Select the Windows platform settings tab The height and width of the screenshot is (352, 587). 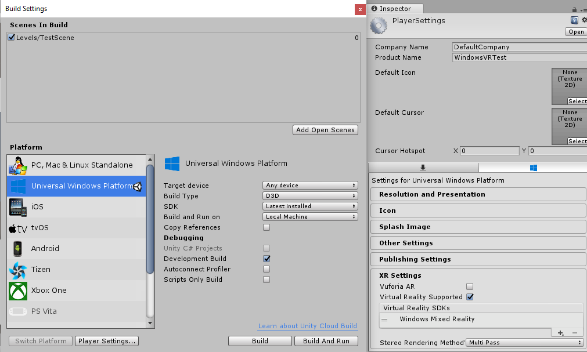click(x=534, y=168)
